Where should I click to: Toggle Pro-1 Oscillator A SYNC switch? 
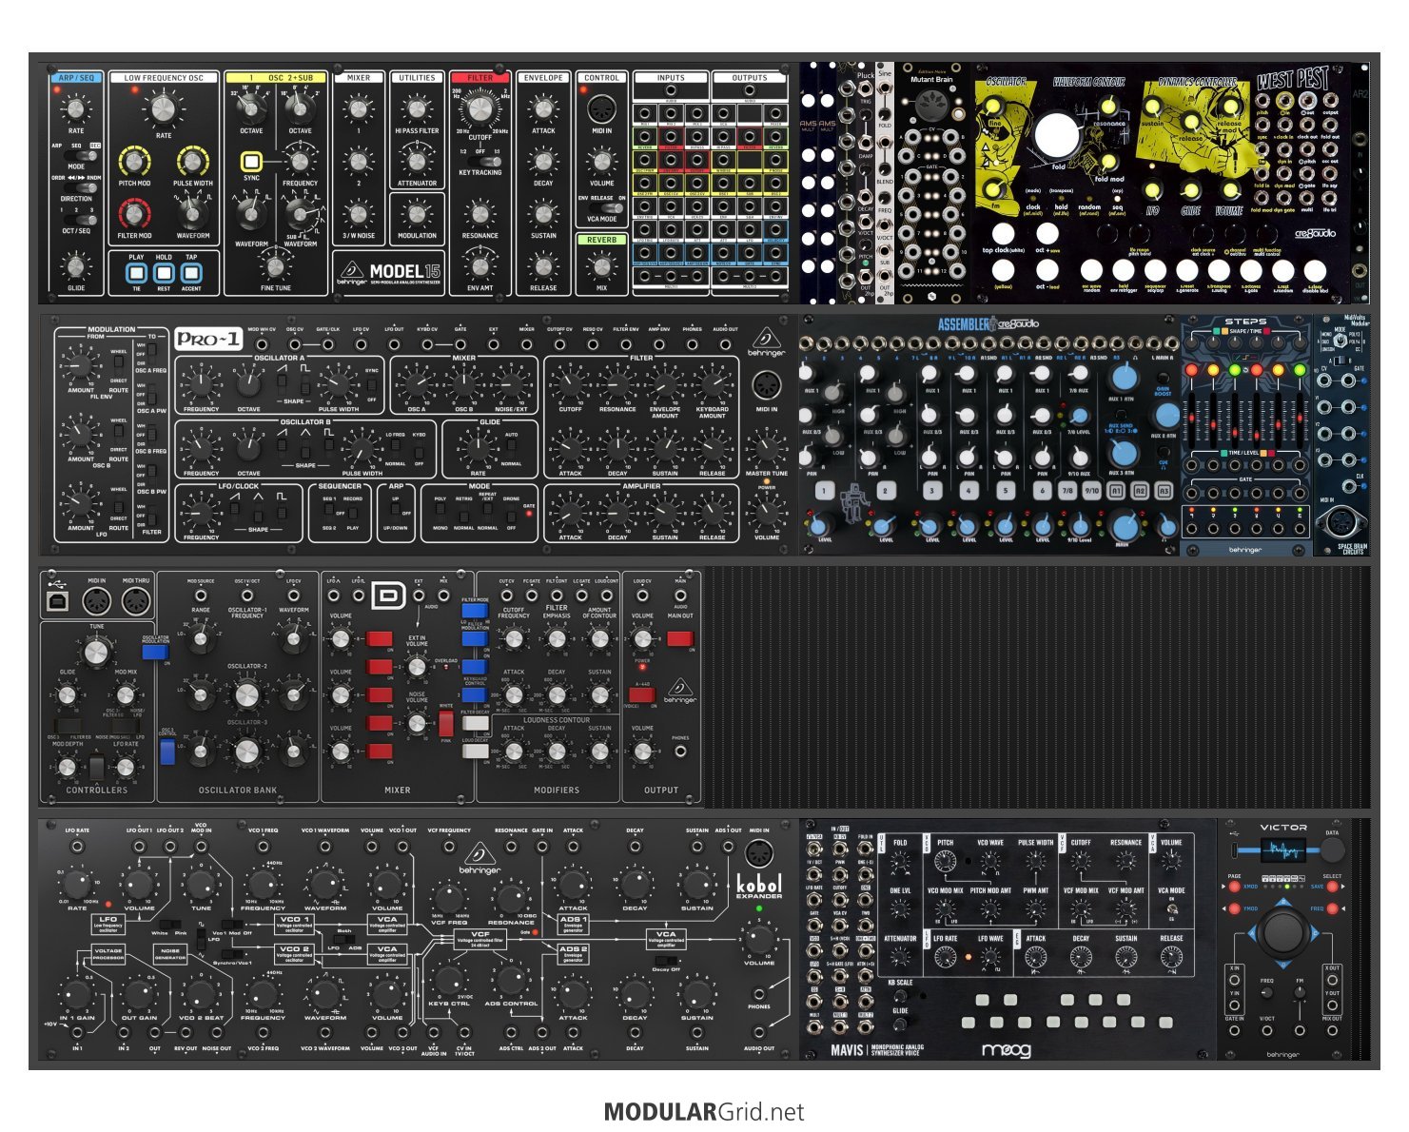pyautogui.click(x=371, y=384)
